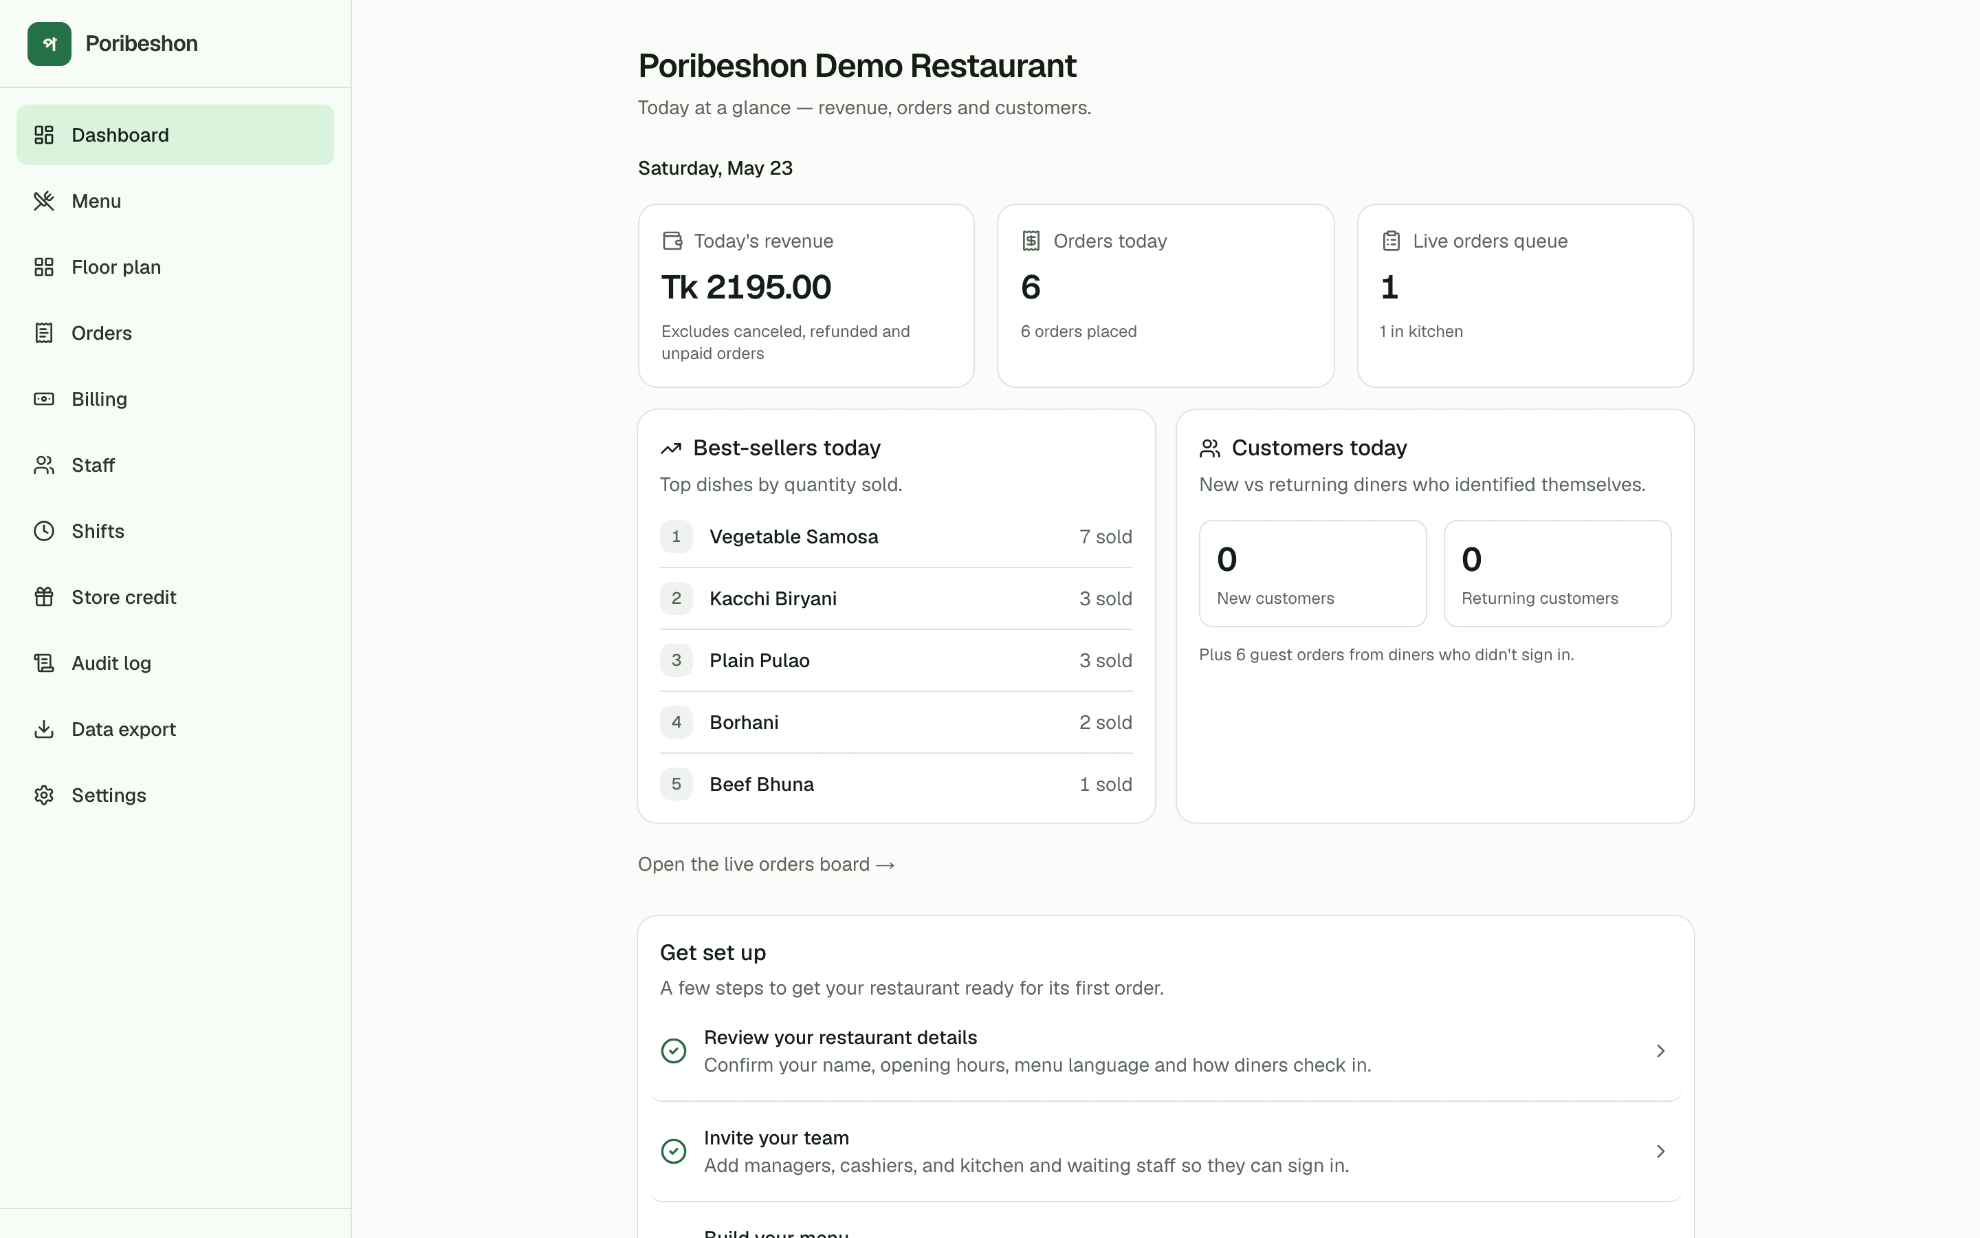The image size is (1980, 1238).
Task: Click the wallet icon on Today's revenue card
Action: 672,241
